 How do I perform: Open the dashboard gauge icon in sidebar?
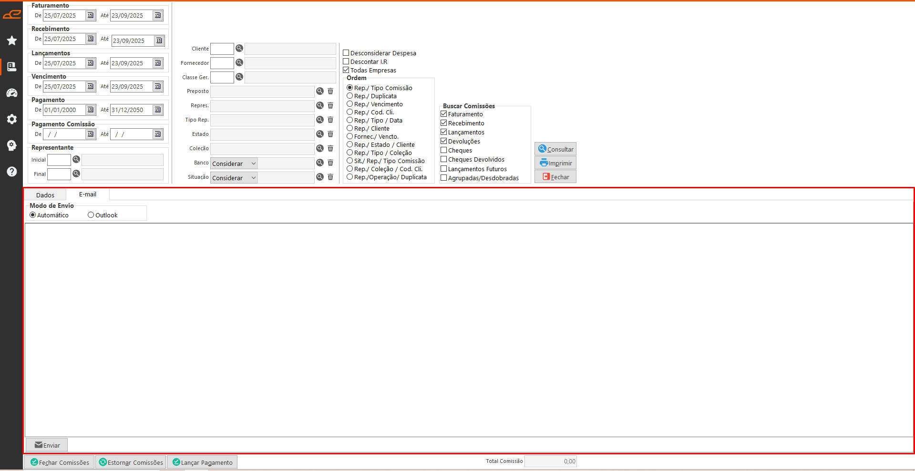point(12,93)
